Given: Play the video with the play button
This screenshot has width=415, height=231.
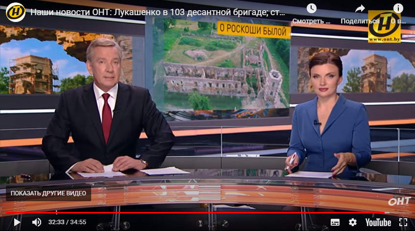Looking at the screenshot, I should 17,222.
